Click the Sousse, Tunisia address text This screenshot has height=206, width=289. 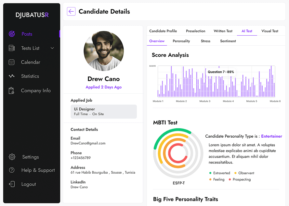tap(103, 172)
